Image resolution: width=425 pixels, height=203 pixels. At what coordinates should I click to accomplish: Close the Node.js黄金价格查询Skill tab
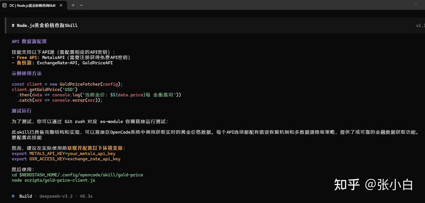(62, 5)
